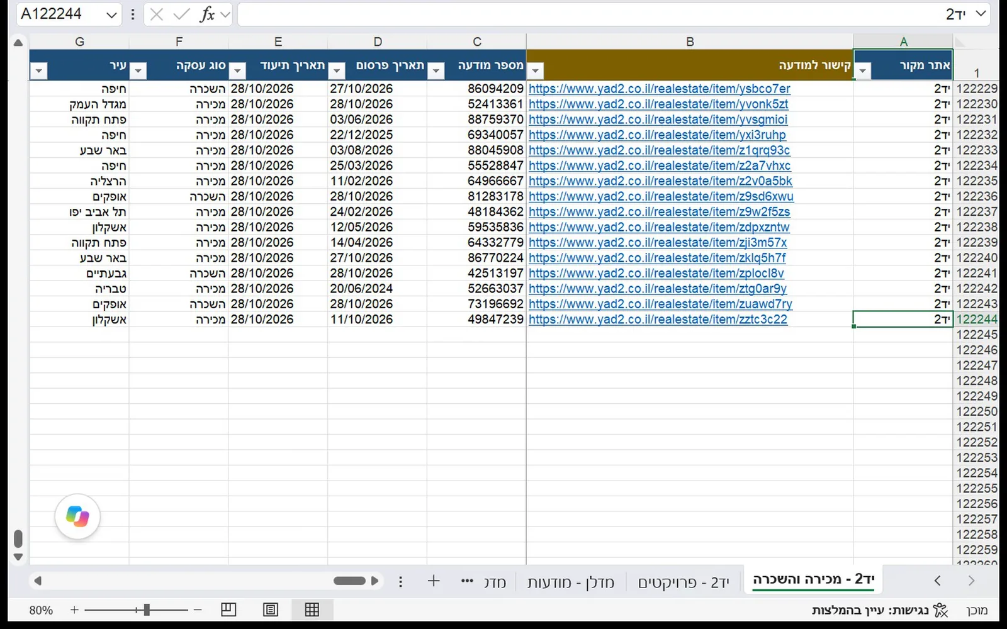This screenshot has height=629, width=1007.
Task: Select row header 122250
Action: point(976,411)
